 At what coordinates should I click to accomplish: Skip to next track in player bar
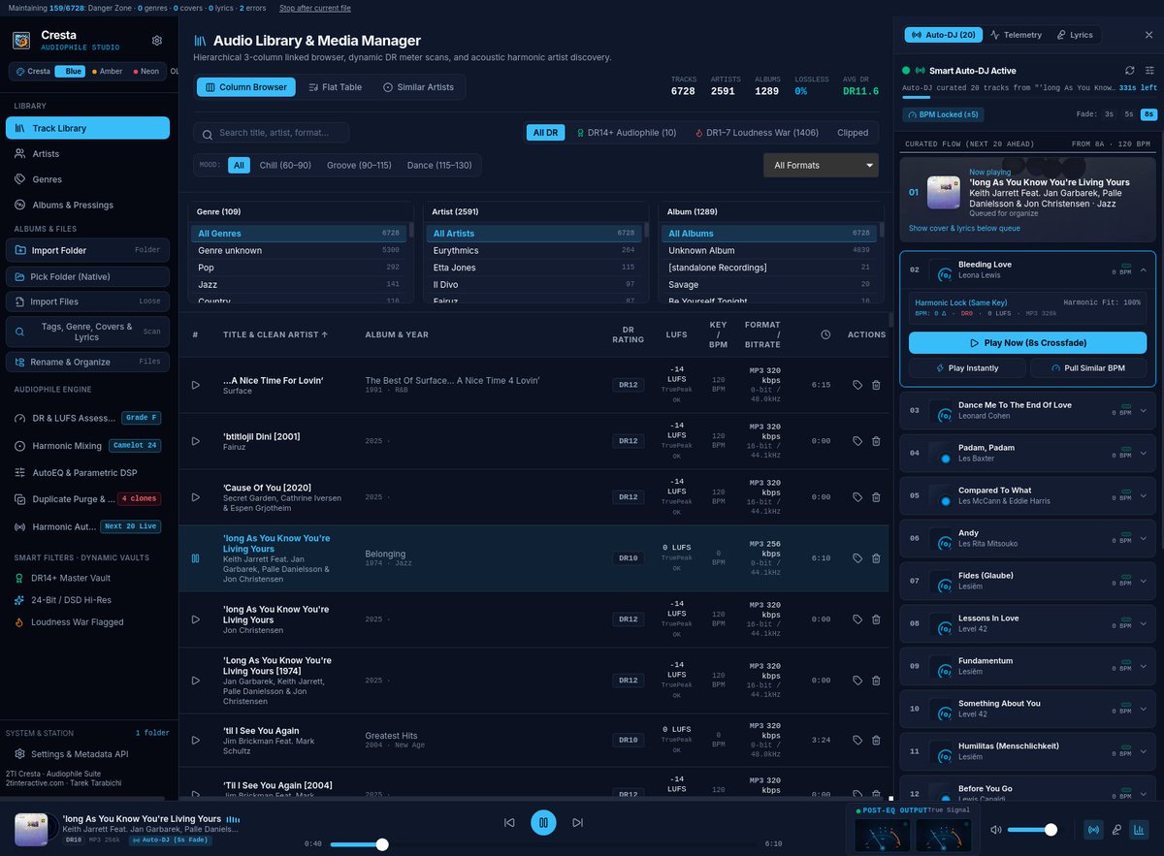click(577, 823)
